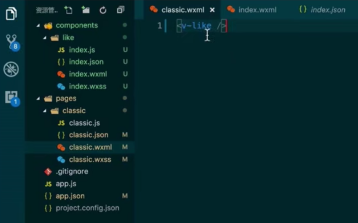The image size is (358, 223).
Task: Switch to the index.wxml editor tab
Action: coord(258,10)
